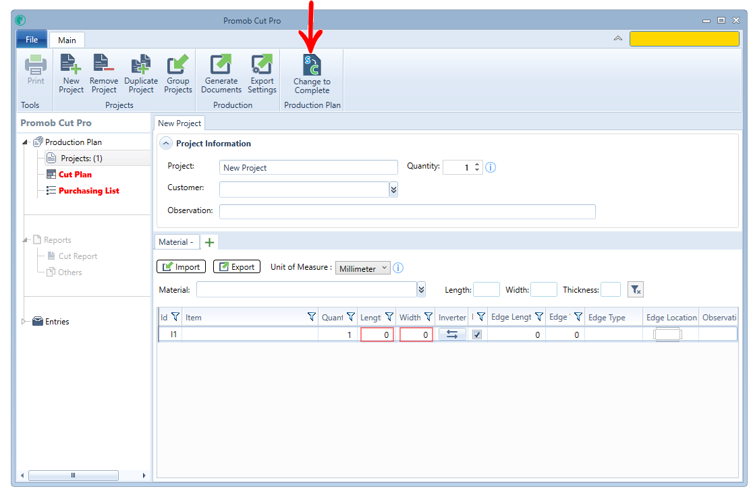The height and width of the screenshot is (491, 751).
Task: Click the horizontal scrollbar thumb in sidebar
Action: tap(74, 475)
